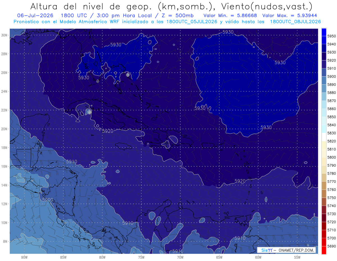This screenshot has width=337, height=261.
Task: Click the "16N" latitude axis label
Action: click(x=4, y=166)
